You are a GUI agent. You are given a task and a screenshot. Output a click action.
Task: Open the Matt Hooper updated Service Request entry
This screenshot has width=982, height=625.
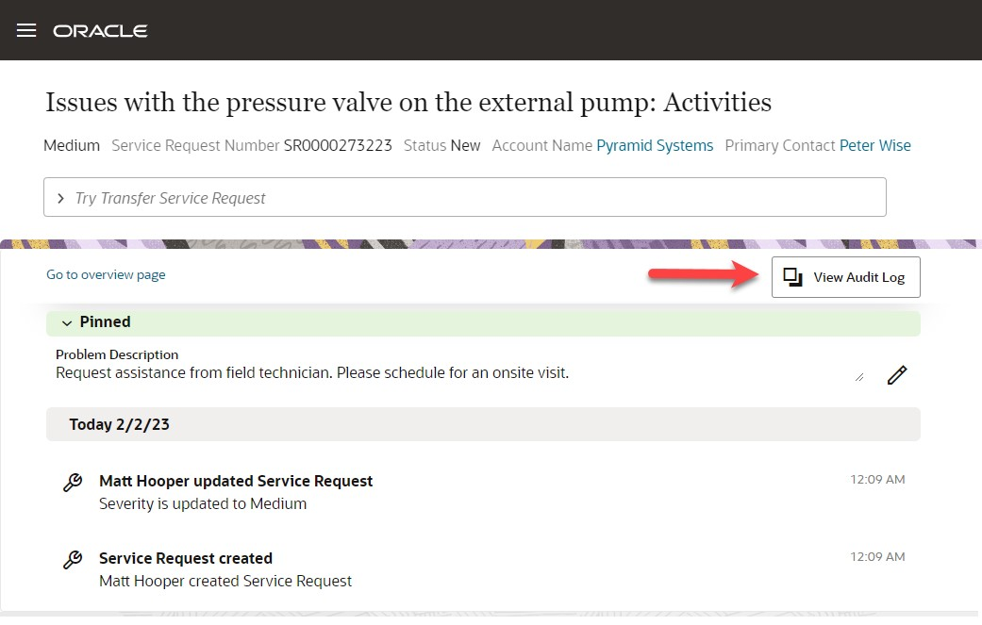[236, 481]
